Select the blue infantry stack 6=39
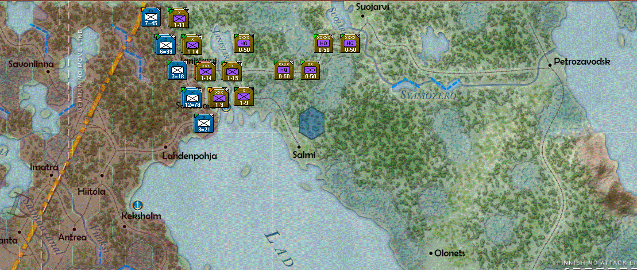The height and width of the screenshot is (270, 637). (166, 44)
